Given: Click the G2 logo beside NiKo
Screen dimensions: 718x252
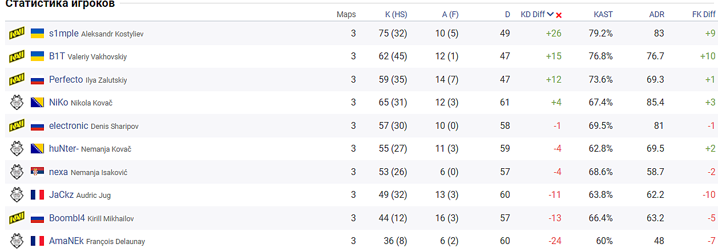Looking at the screenshot, I should coord(16,103).
